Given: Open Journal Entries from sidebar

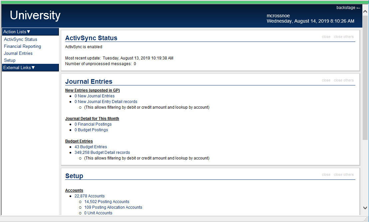Looking at the screenshot, I should 18,54.
